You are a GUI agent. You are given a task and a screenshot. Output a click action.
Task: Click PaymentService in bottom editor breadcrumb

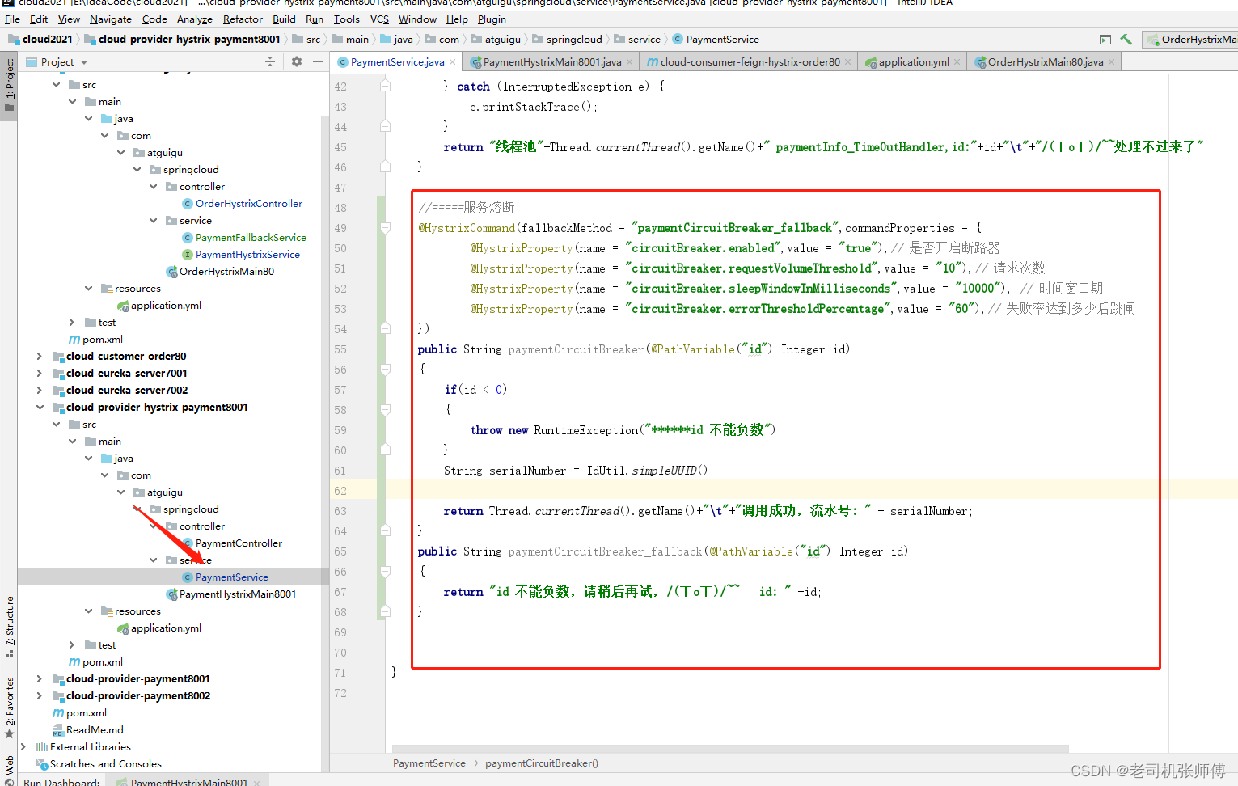pyautogui.click(x=429, y=763)
